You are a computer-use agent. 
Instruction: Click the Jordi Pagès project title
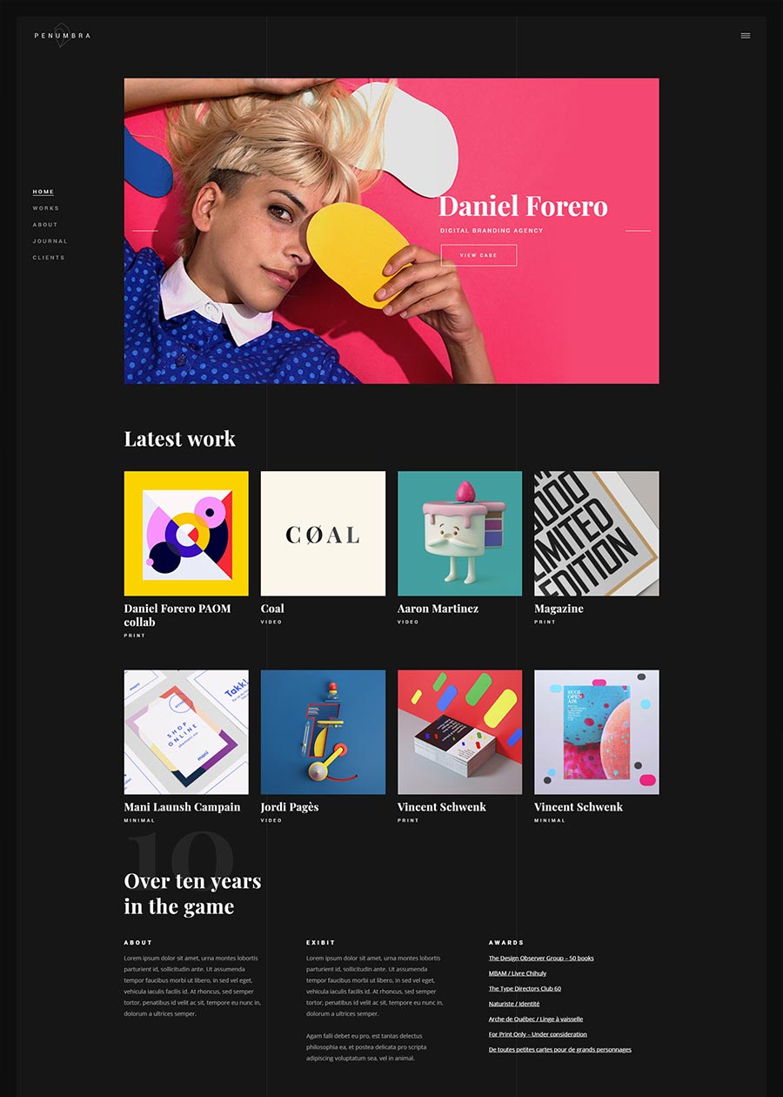[290, 807]
